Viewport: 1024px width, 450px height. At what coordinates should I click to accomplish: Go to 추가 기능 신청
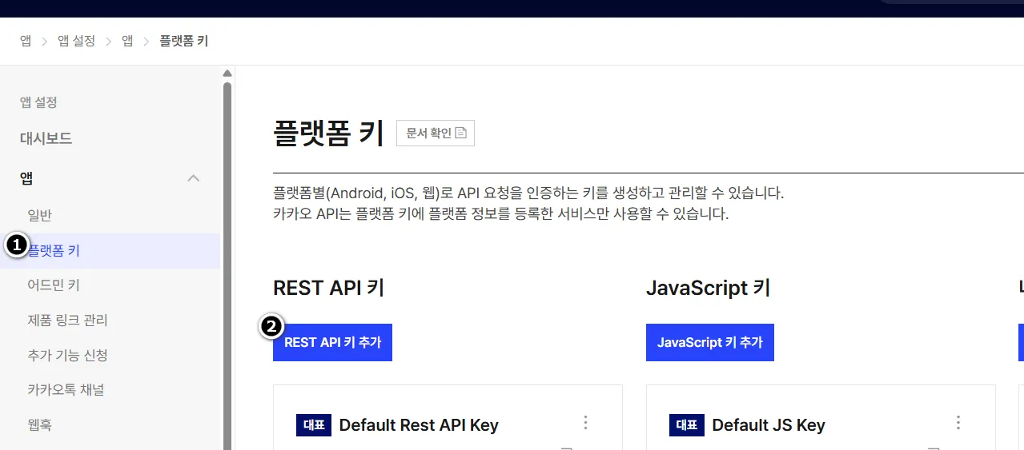point(67,355)
